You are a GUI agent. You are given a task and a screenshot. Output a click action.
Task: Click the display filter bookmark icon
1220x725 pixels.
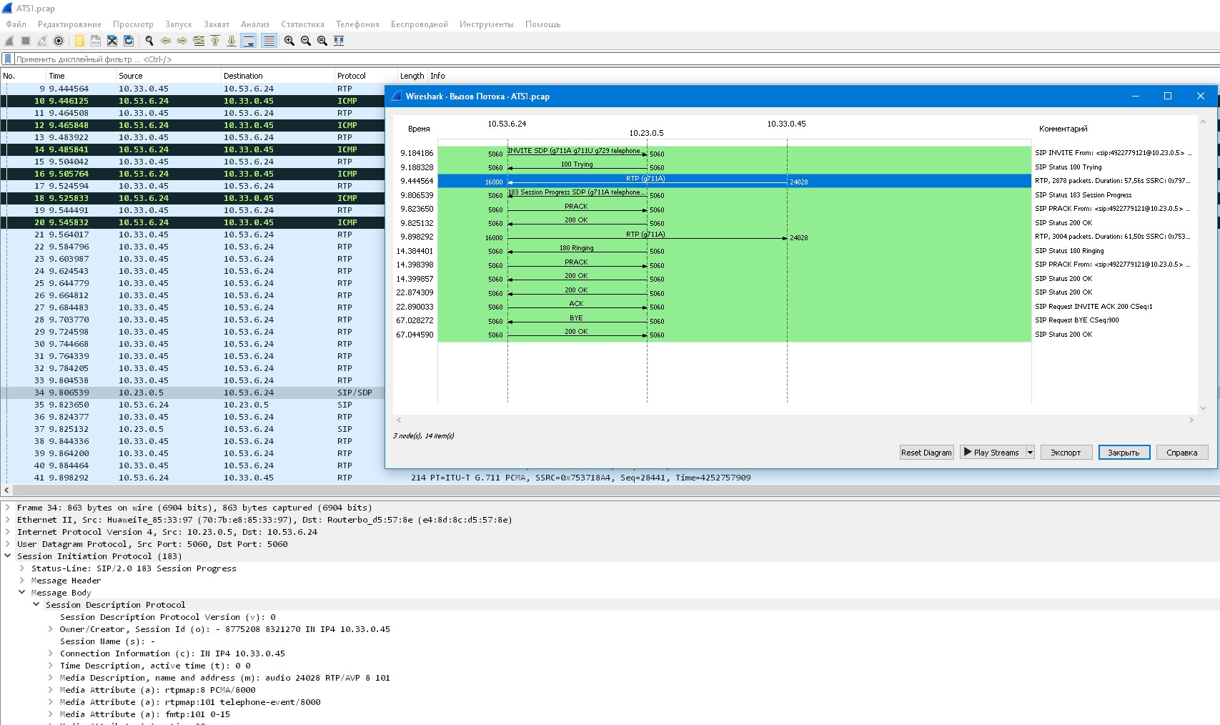[x=8, y=59]
